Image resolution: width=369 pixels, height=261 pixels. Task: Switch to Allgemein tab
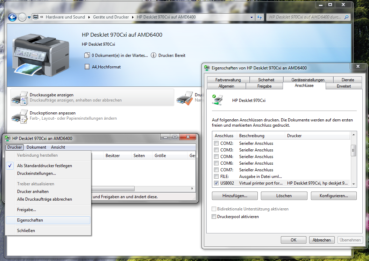(x=226, y=86)
